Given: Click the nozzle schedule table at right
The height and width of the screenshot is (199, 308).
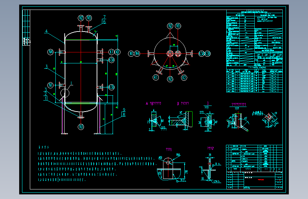Looking at the screenshot, I should point(254,80).
